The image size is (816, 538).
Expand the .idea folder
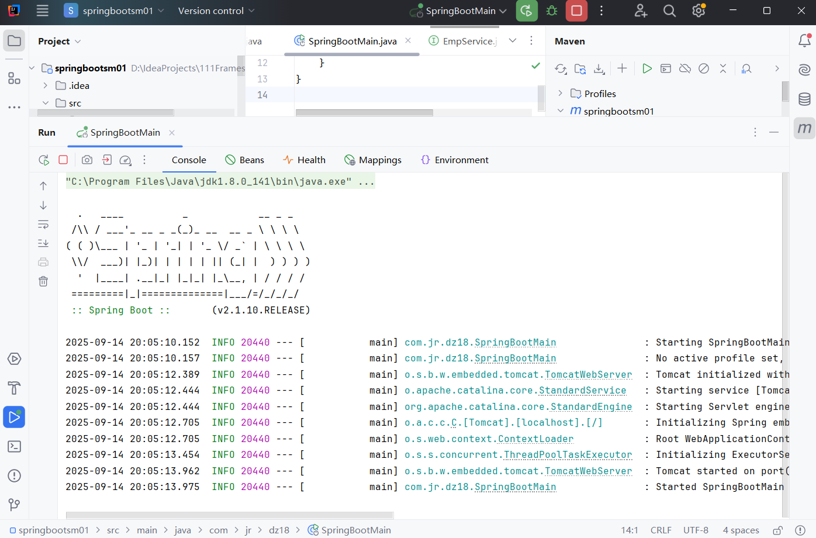[45, 85]
